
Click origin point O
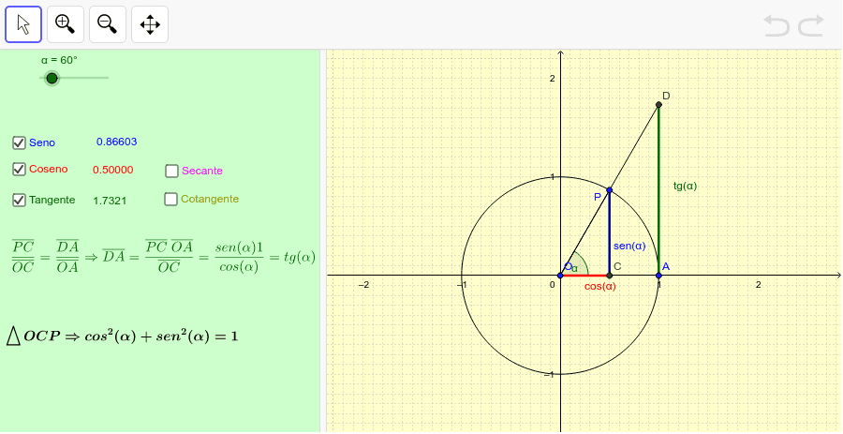click(560, 276)
